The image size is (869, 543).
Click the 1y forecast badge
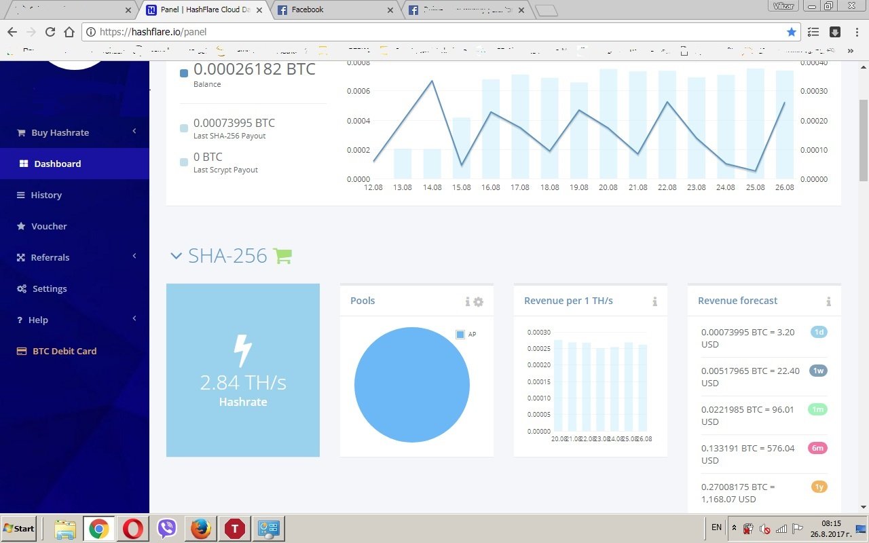tap(819, 487)
